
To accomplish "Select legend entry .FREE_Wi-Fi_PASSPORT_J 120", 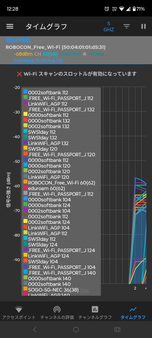I will (59, 154).
